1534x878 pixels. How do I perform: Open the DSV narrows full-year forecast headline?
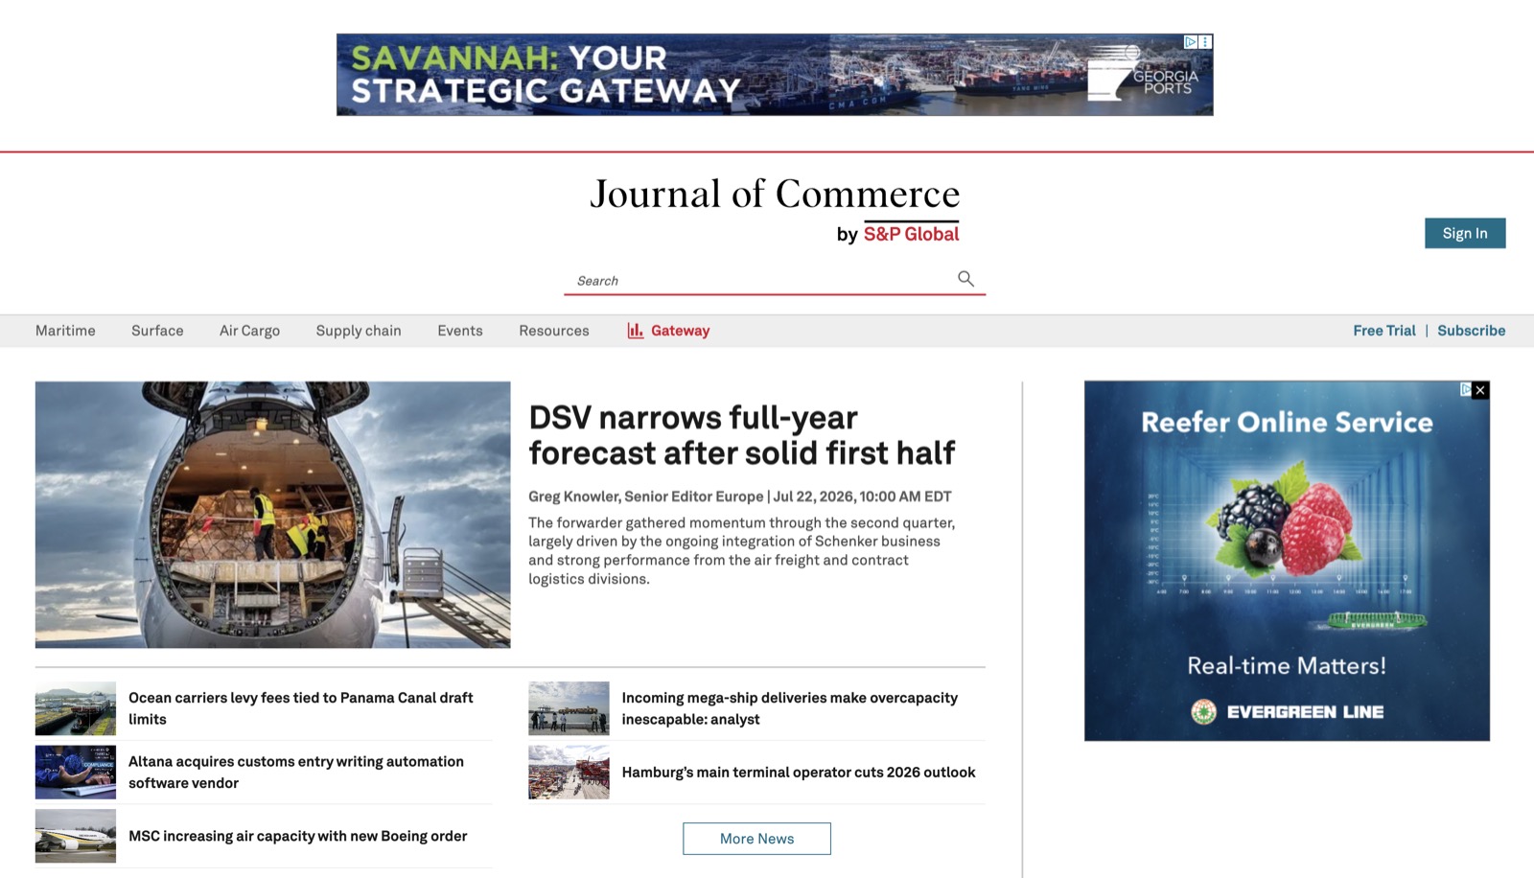pyautogui.click(x=741, y=435)
